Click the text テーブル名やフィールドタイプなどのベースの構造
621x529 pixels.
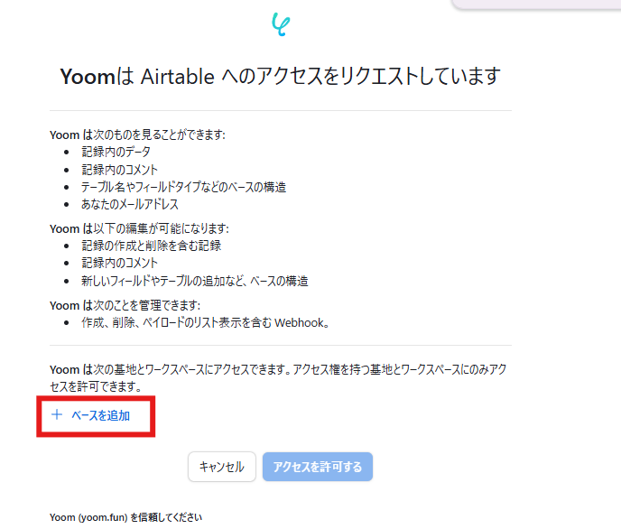[184, 187]
